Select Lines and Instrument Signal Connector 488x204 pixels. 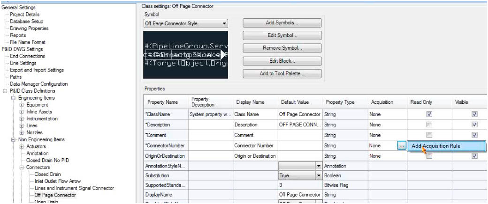click(x=75, y=188)
